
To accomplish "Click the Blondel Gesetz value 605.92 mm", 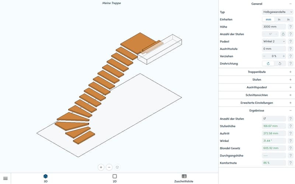I will pos(274,148).
